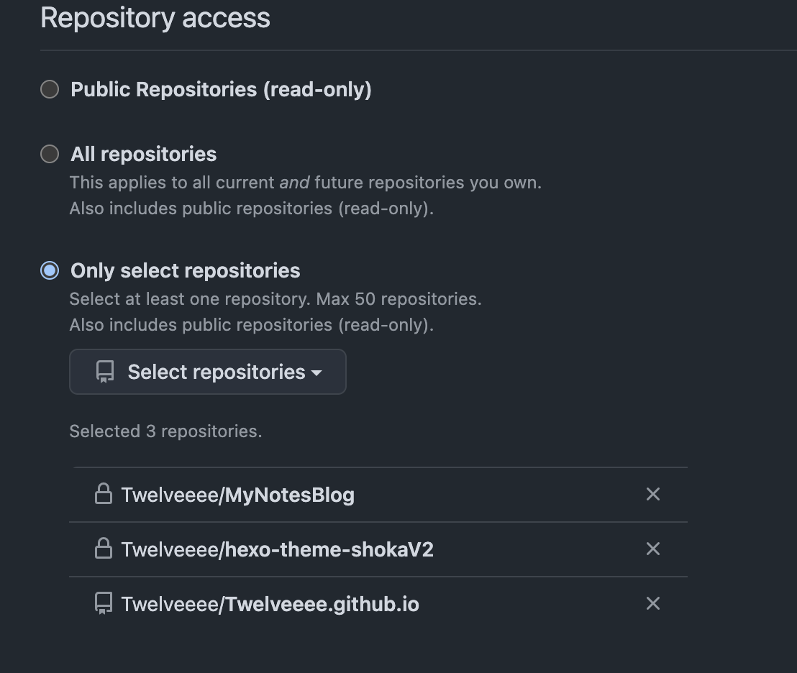
Task: Select the Only select repositories radio button
Action: [x=50, y=270]
